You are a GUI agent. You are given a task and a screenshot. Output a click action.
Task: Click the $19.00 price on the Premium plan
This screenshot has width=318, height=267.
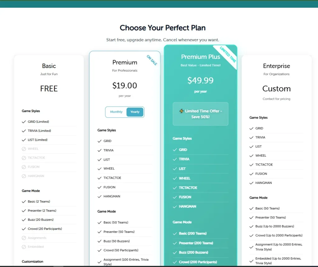click(x=125, y=86)
